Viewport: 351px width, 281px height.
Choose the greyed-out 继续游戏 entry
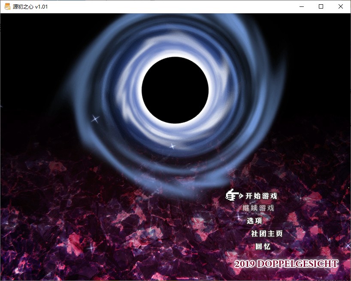(x=258, y=208)
